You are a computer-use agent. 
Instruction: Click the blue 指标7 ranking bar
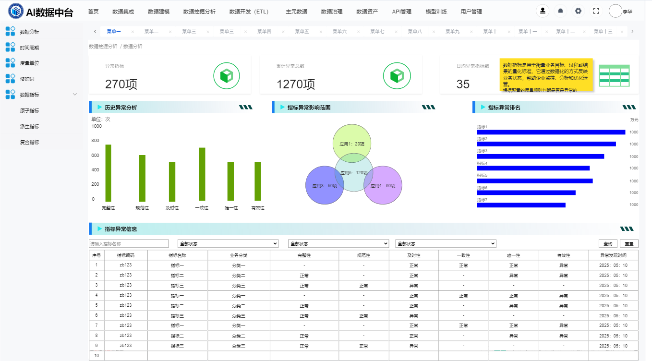(521, 205)
